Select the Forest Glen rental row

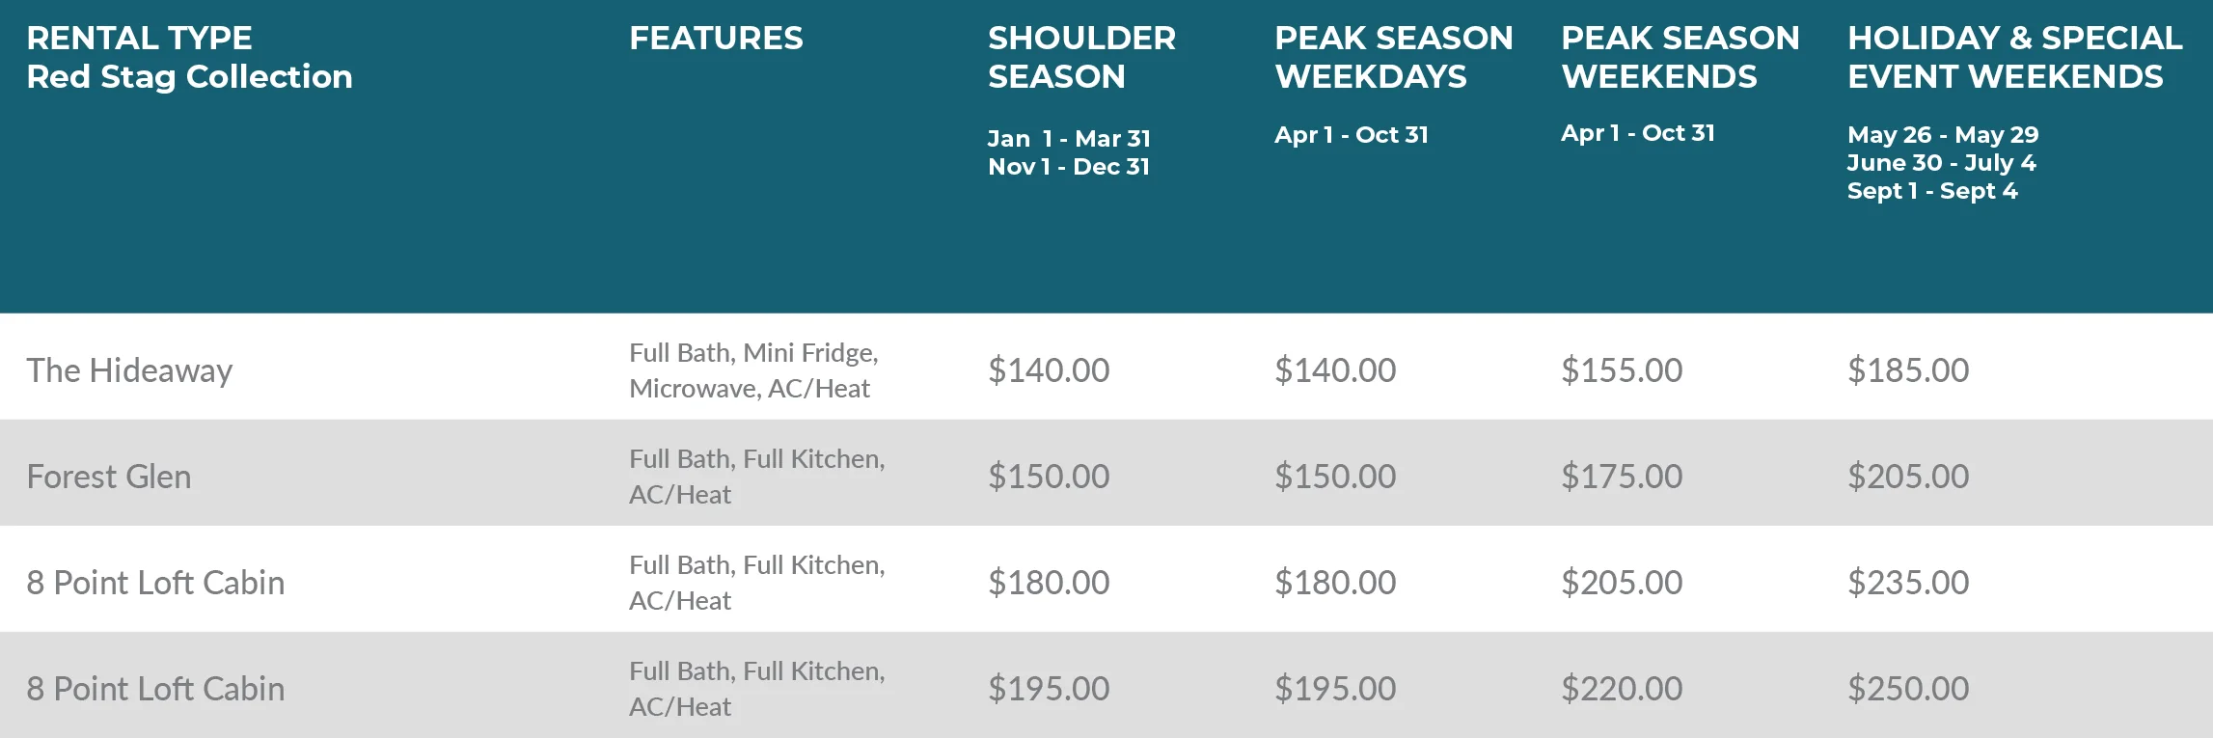tap(1106, 473)
